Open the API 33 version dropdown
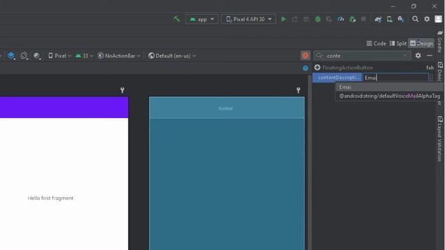 [84, 56]
